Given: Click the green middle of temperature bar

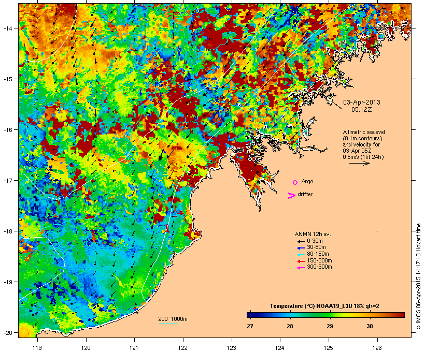Looking at the screenshot, I should point(325,315).
